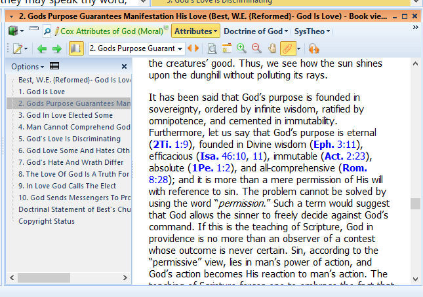
Task: Click the magnifier search icon beside Cox Attributes
Action: 47,32
